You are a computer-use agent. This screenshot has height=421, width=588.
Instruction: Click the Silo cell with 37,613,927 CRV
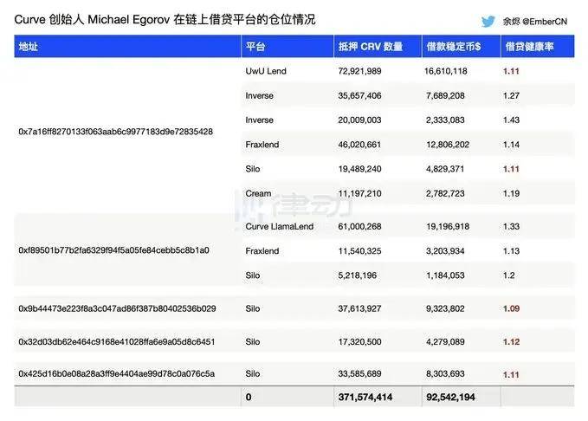(x=253, y=308)
